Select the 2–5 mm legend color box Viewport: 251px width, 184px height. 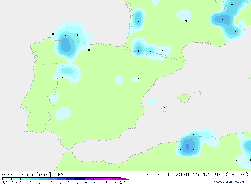click(x=34, y=179)
